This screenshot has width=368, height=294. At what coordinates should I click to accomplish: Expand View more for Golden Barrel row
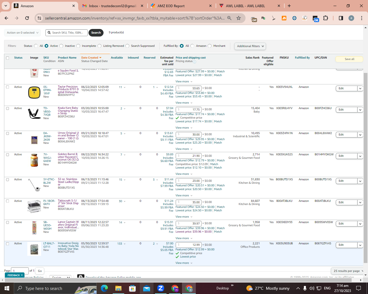click(x=184, y=174)
